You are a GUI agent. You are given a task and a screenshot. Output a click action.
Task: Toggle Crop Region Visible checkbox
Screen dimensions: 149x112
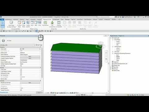click(x=21, y=71)
